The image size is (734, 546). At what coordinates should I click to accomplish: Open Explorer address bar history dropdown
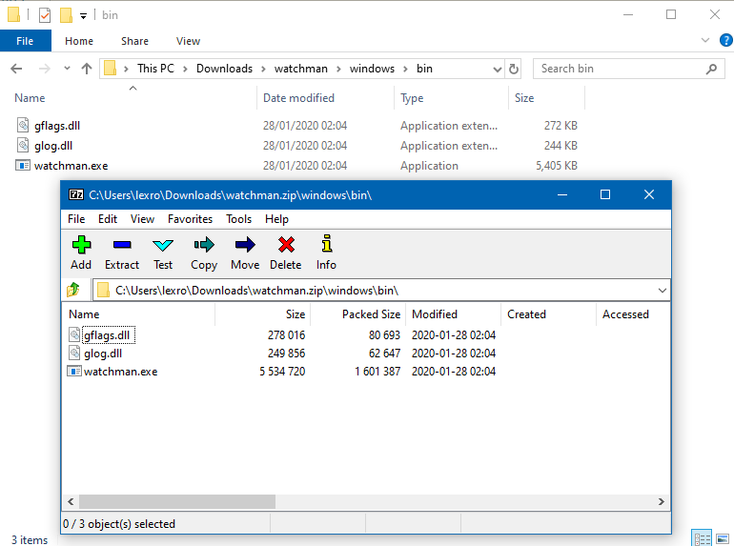tap(498, 70)
